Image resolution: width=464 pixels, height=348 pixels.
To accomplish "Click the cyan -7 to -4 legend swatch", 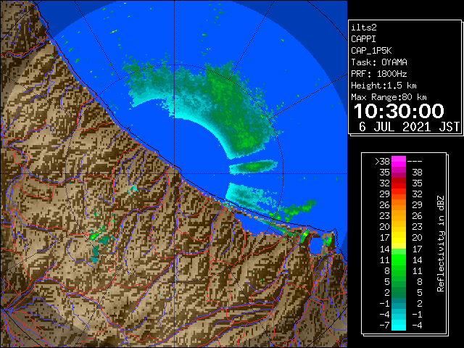I will point(398,325).
